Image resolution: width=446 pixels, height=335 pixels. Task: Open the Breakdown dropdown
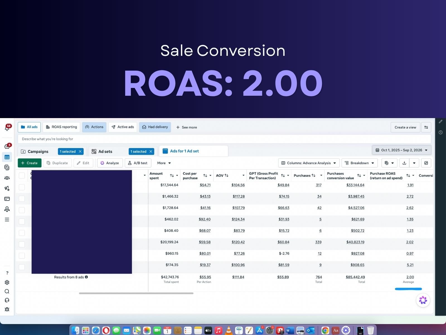(360, 163)
